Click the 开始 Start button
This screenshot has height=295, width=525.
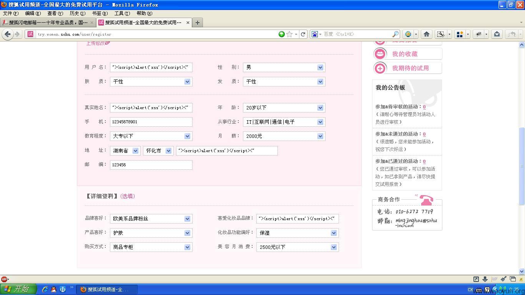[x=18, y=289]
